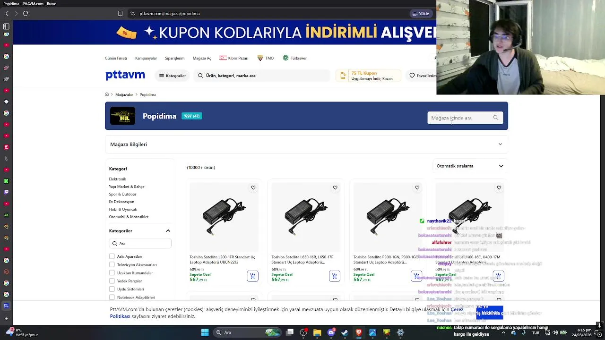The height and width of the screenshot is (340, 605).
Task: Bookmark this page with the bookmark icon
Action: pos(120,13)
